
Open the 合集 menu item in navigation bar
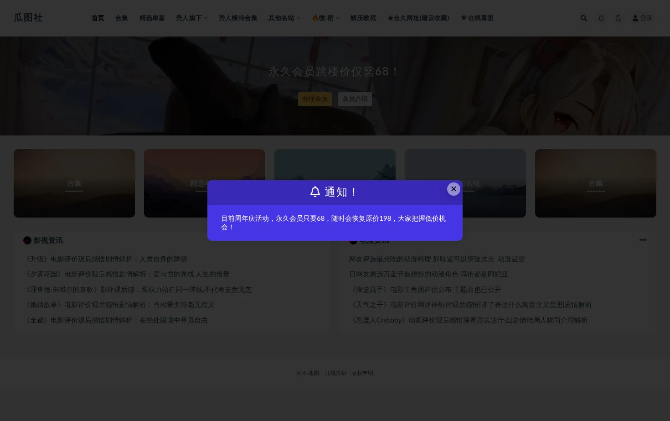122,18
